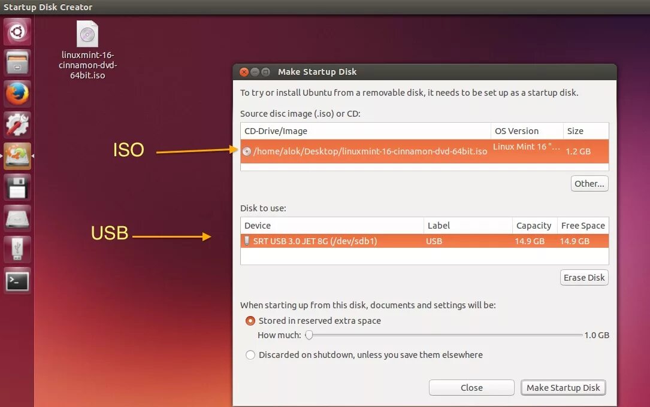
Task: Launch Firefox from the dock
Action: pos(17,93)
